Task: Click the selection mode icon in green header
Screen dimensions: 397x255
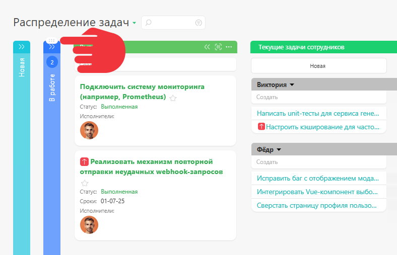Action: (x=218, y=47)
